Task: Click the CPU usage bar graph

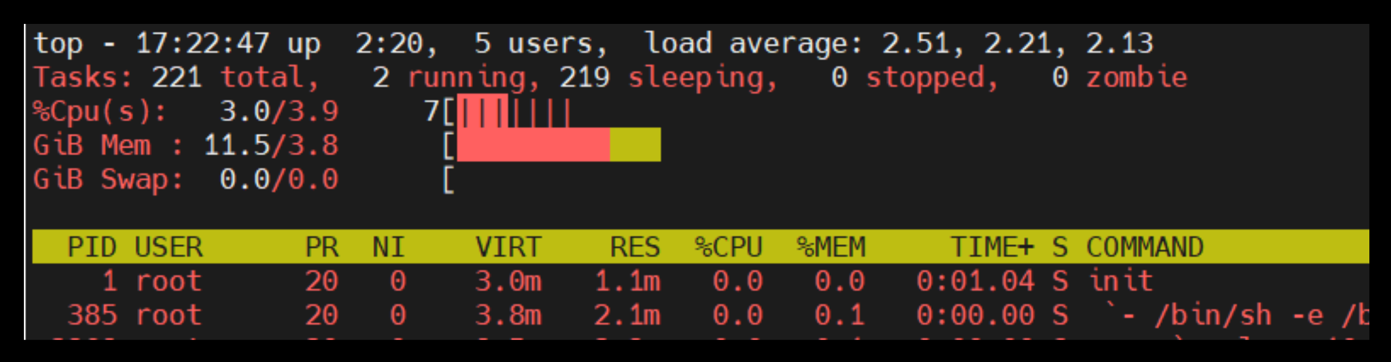Action: (512, 112)
